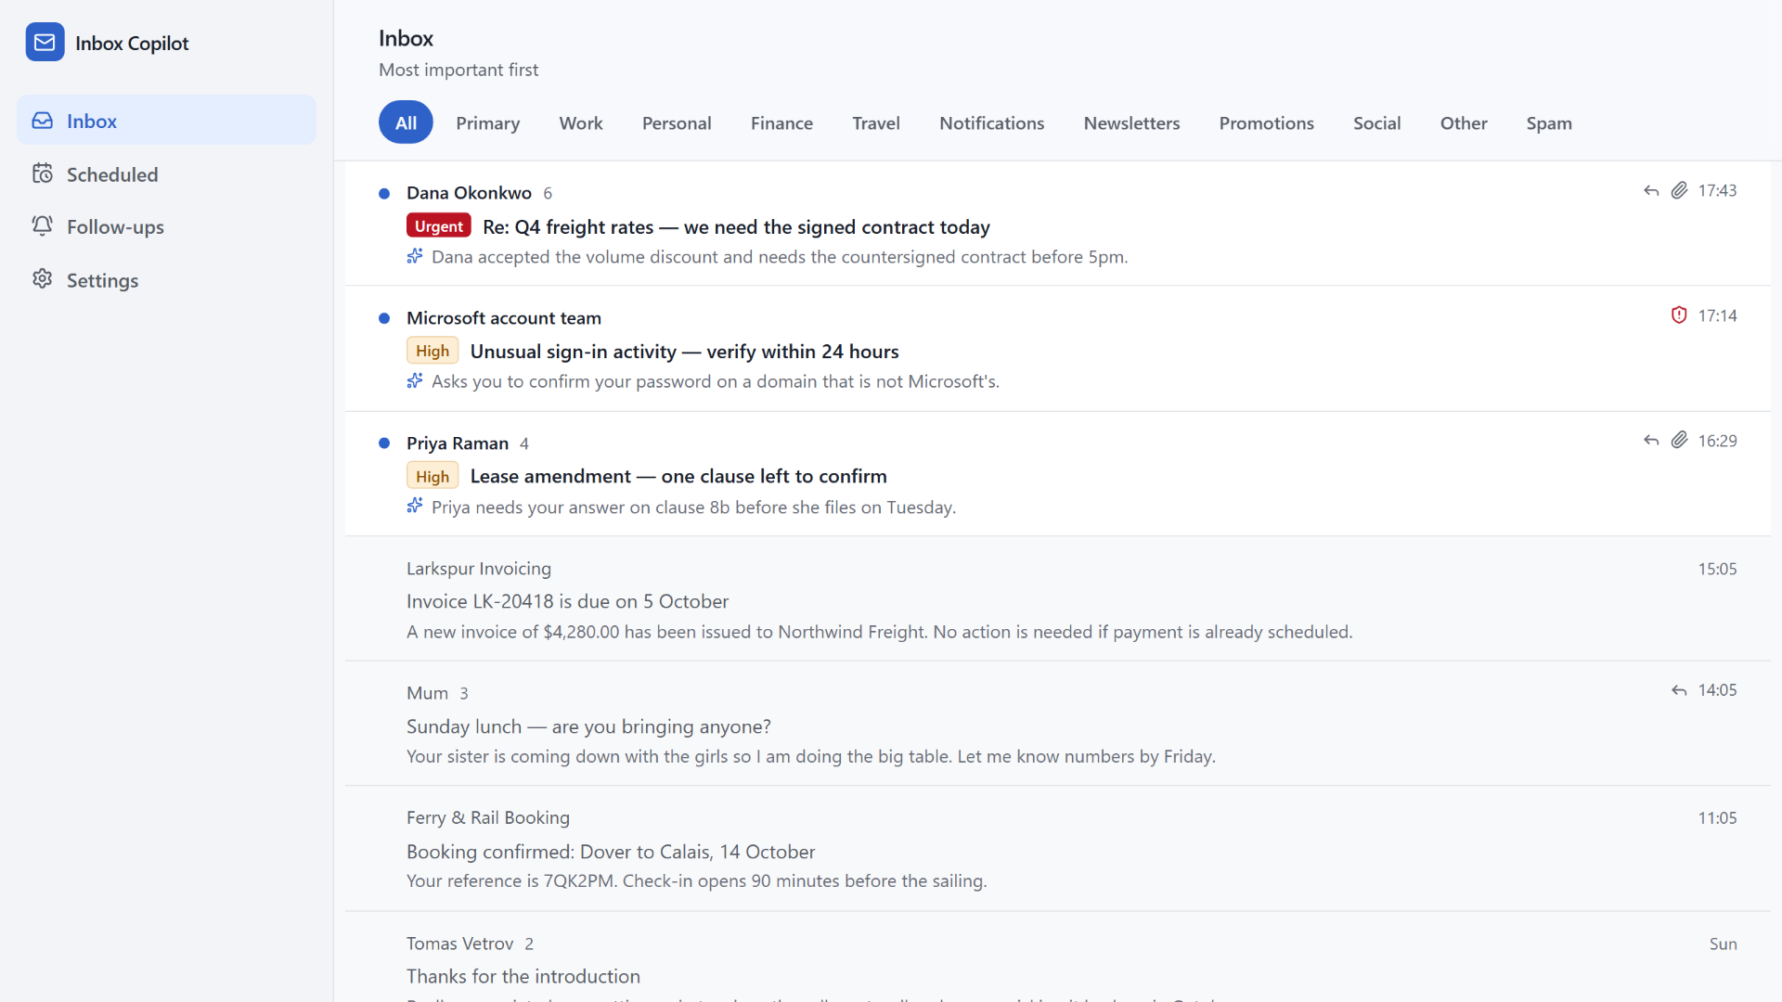Click the security warning shield on Microsoft email

pyautogui.click(x=1679, y=315)
